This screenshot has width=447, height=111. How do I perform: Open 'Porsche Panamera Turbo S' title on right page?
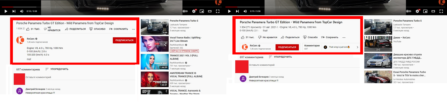pos(408,21)
